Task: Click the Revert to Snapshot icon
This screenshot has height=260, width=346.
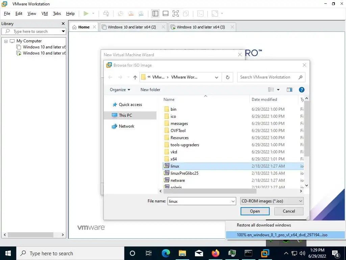Action: [131, 14]
